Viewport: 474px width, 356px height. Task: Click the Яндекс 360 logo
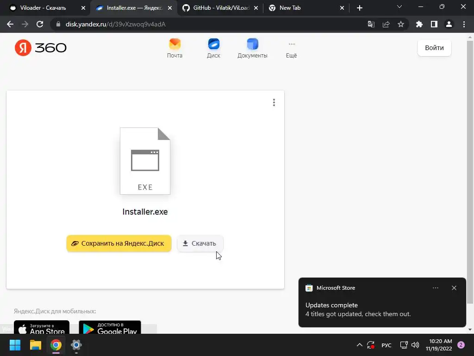click(41, 48)
